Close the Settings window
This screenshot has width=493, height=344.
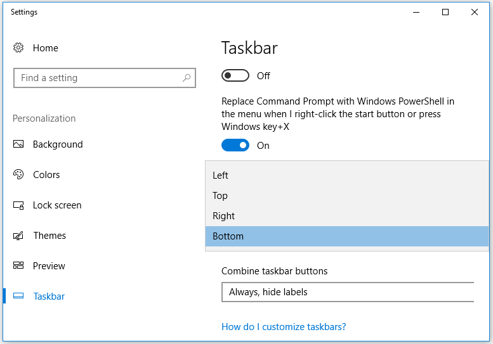tap(475, 12)
